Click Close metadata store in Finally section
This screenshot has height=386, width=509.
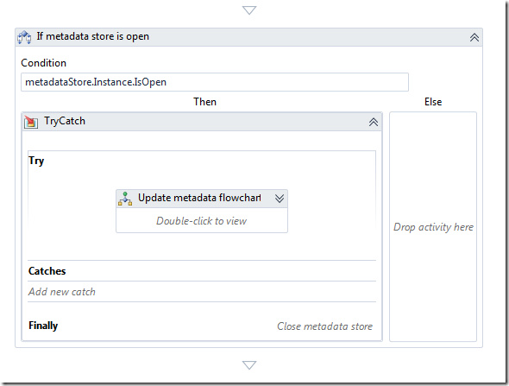pos(324,326)
